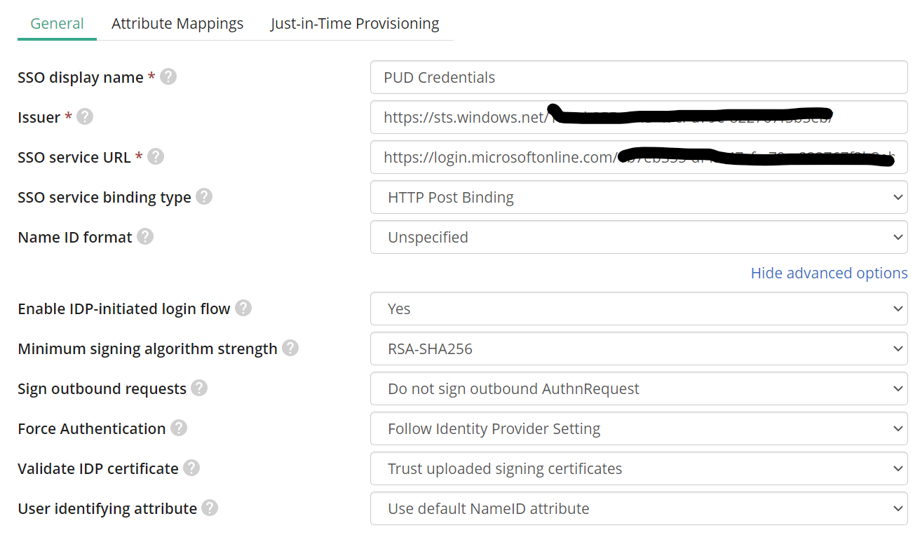Open help for User identifying attribute

pyautogui.click(x=210, y=508)
